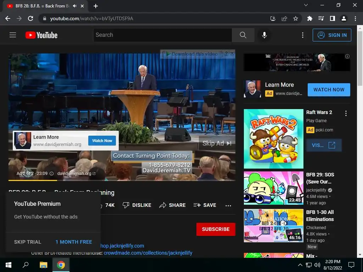The width and height of the screenshot is (363, 272).
Task: Click the address bar URL
Action: coord(91,18)
